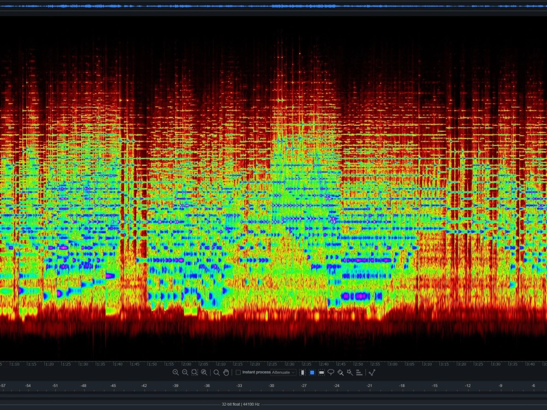
Task: Enable the Instant process checkbox
Action: (x=238, y=372)
